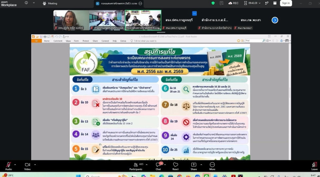Open the Comment menu in Foxit Reader
320x177 pixels.
tap(58, 41)
